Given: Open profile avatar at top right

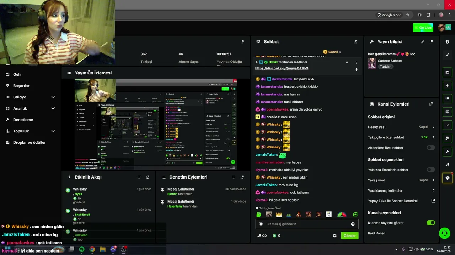Looking at the screenshot, I should pyautogui.click(x=442, y=28).
